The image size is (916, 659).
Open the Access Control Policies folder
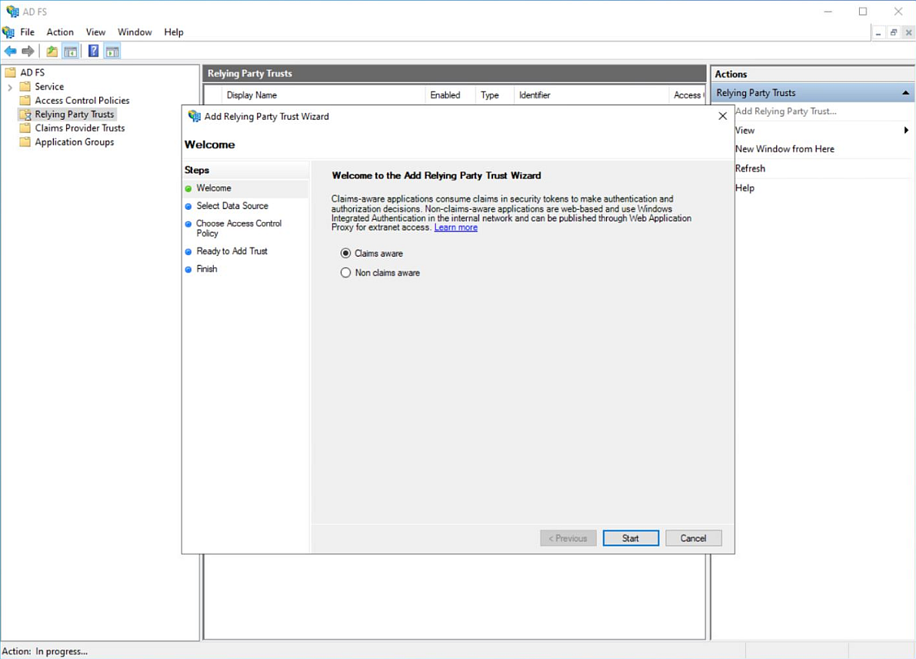point(82,100)
